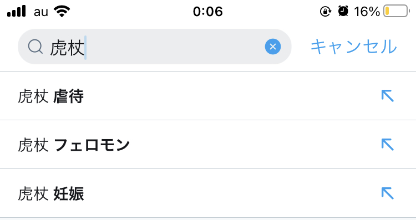Screen dimensions: 416x220
Task: Tap the bold フェロモン word in the suggestion
Action: [92, 145]
